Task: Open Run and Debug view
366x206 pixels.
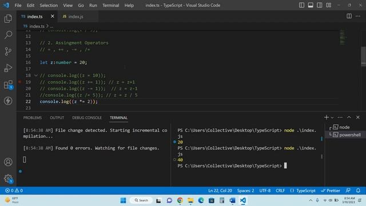Action: point(8,68)
